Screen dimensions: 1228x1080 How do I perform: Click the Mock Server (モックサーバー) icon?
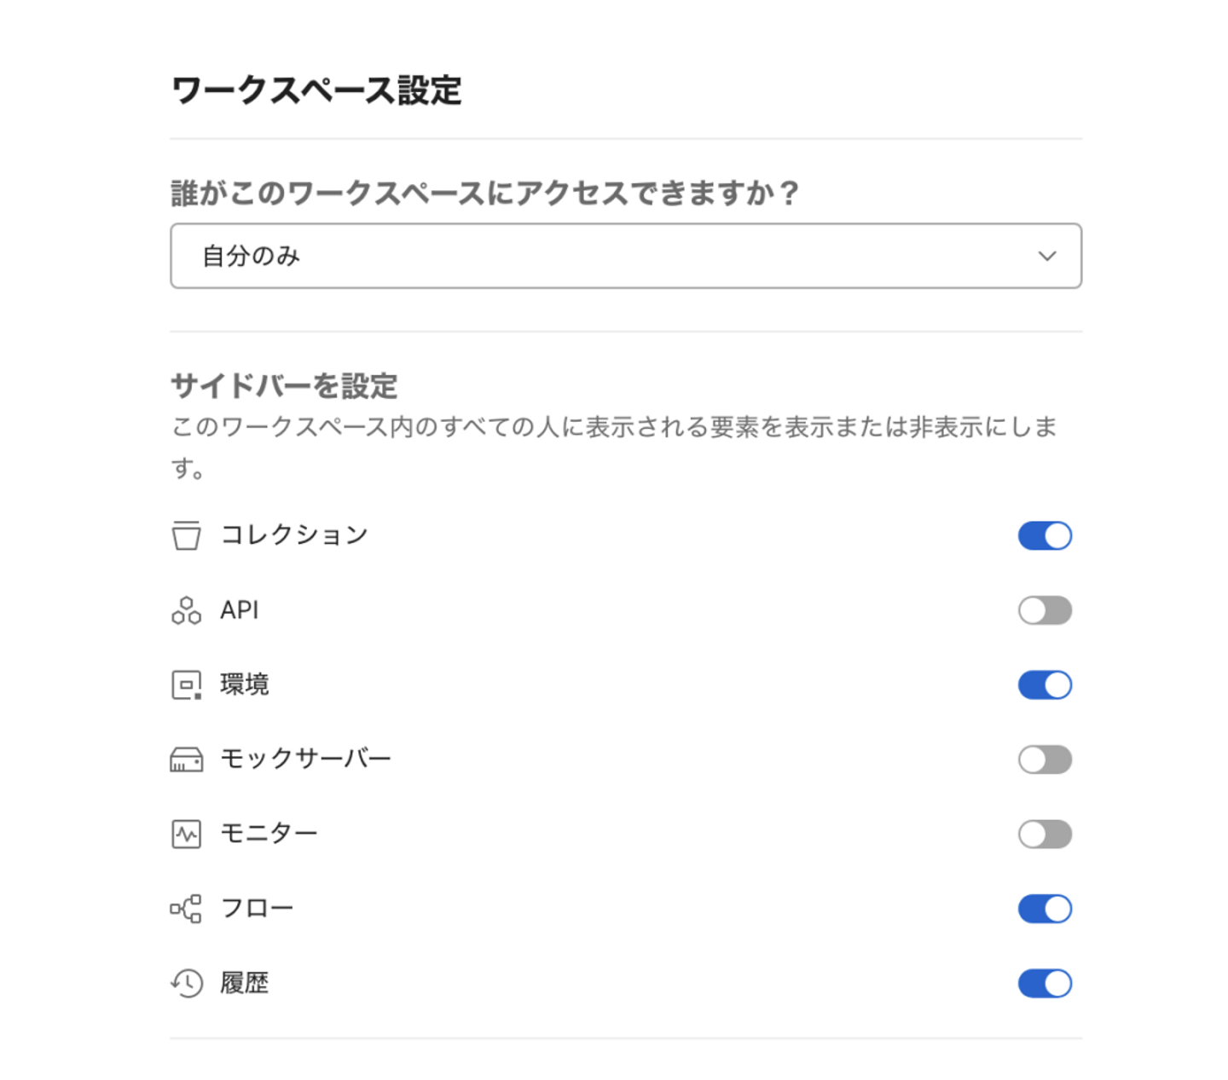click(186, 759)
